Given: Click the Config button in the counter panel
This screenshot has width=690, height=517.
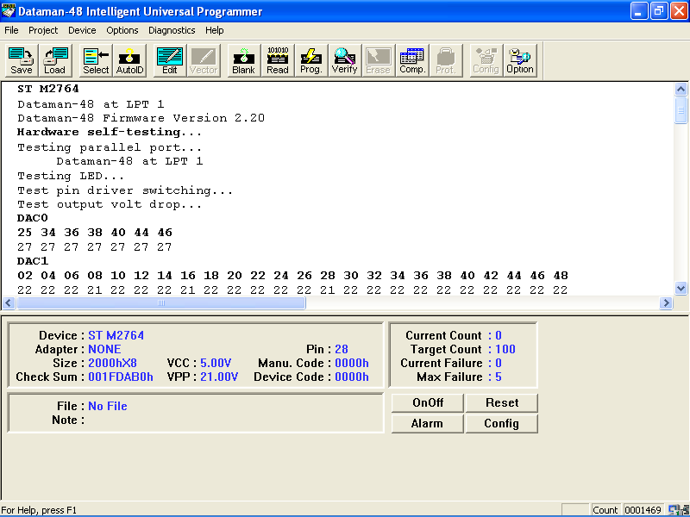Looking at the screenshot, I should point(502,423).
